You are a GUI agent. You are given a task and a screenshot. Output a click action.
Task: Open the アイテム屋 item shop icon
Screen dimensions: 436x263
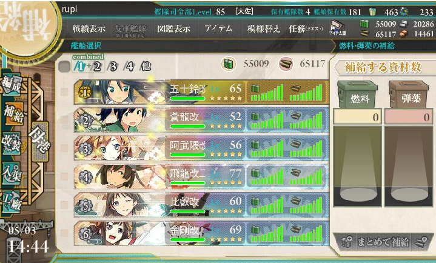(x=338, y=28)
